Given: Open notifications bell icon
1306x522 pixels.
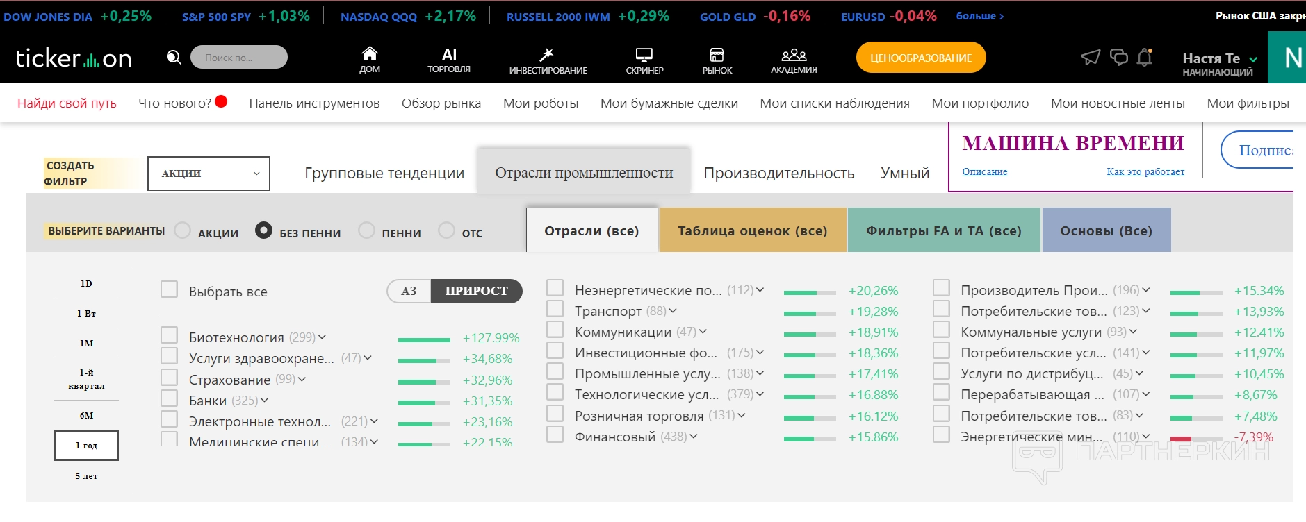Looking at the screenshot, I should click(1145, 57).
